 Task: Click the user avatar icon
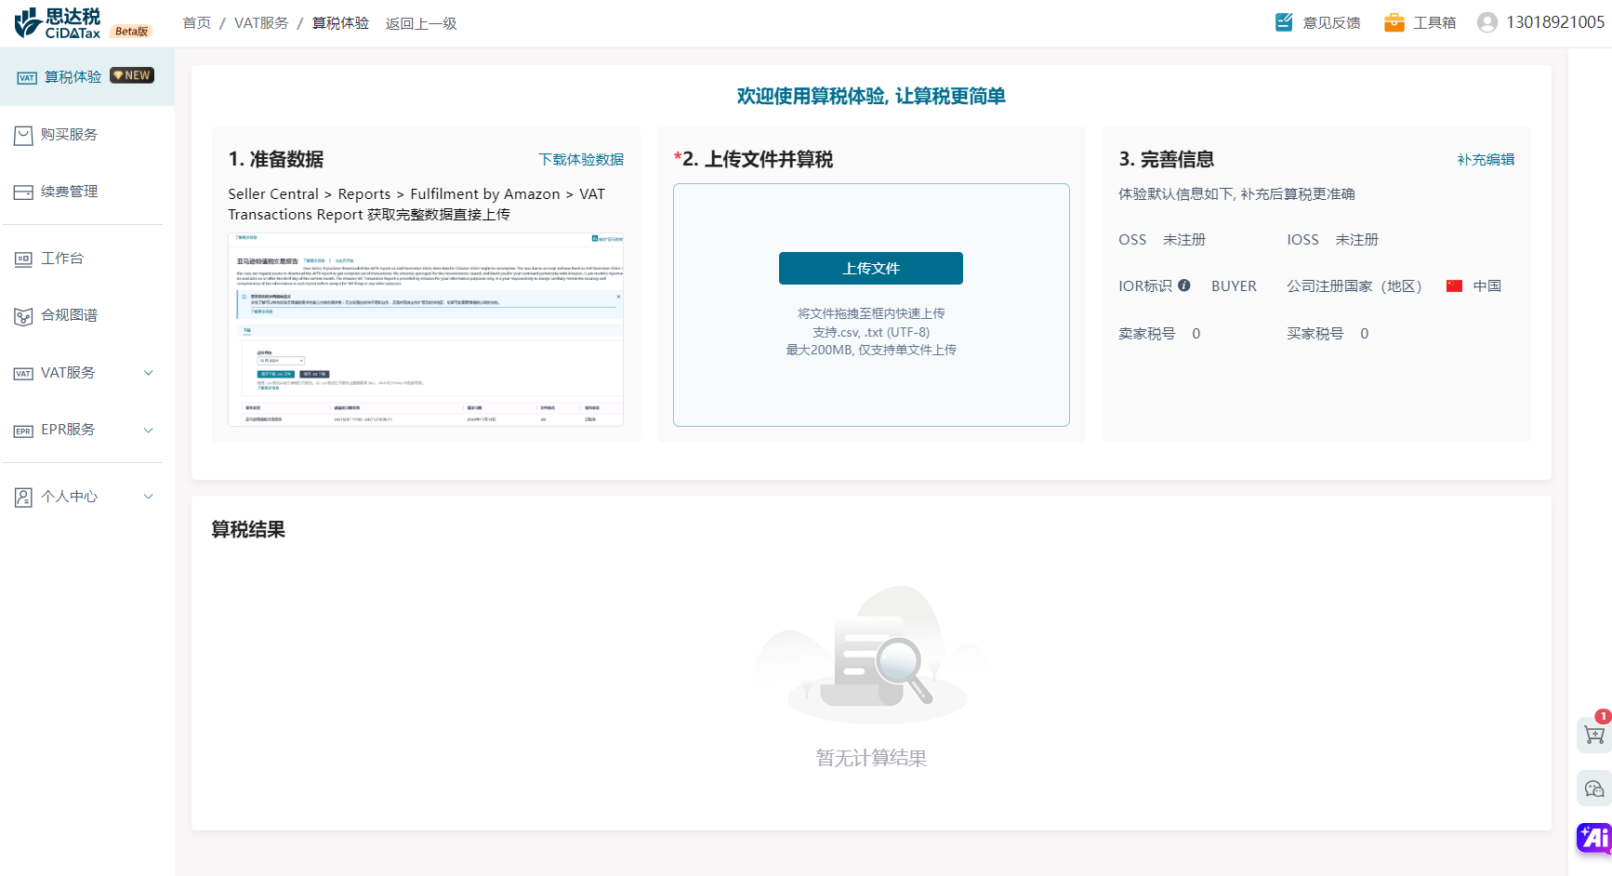click(x=1487, y=22)
